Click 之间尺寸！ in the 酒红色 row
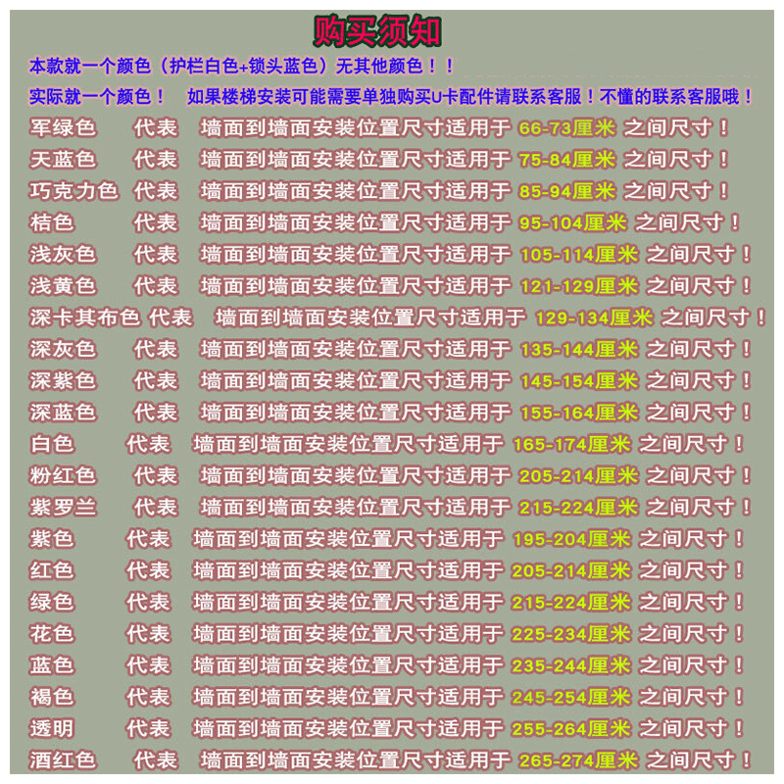Screen dimensions: 784x784 [699, 760]
